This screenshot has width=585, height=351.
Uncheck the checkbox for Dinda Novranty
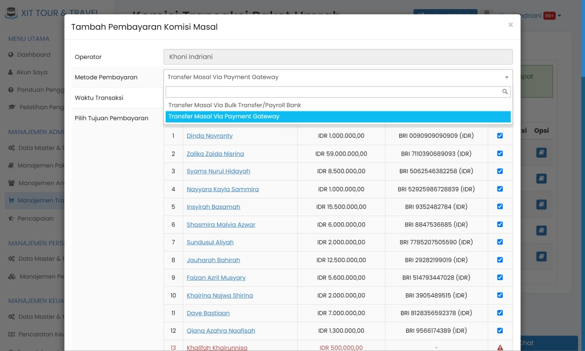point(500,136)
